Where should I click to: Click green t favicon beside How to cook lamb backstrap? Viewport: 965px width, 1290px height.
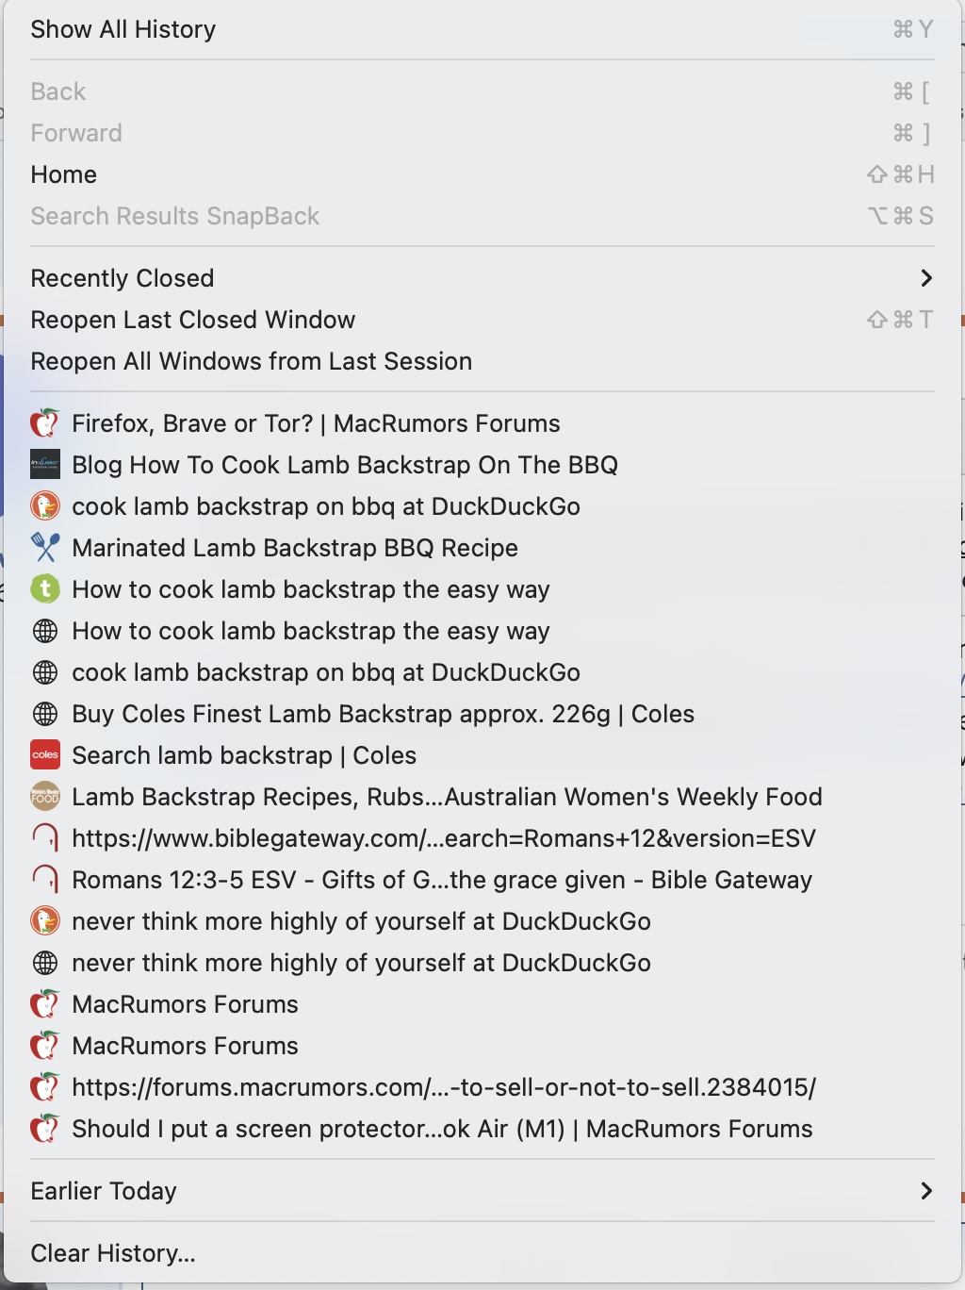[45, 589]
